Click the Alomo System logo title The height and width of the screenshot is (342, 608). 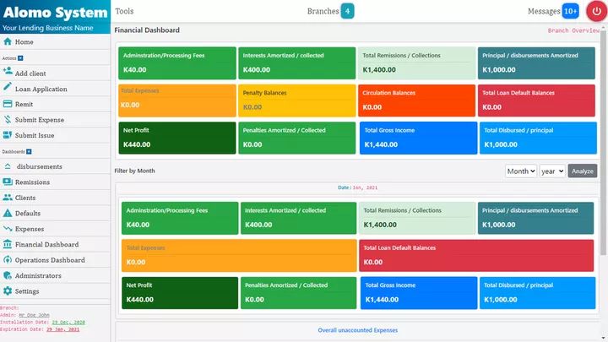coord(55,13)
